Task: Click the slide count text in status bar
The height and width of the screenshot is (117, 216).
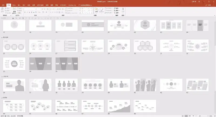Action: [8, 116]
